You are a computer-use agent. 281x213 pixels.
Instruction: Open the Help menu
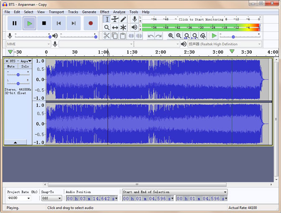pos(146,12)
